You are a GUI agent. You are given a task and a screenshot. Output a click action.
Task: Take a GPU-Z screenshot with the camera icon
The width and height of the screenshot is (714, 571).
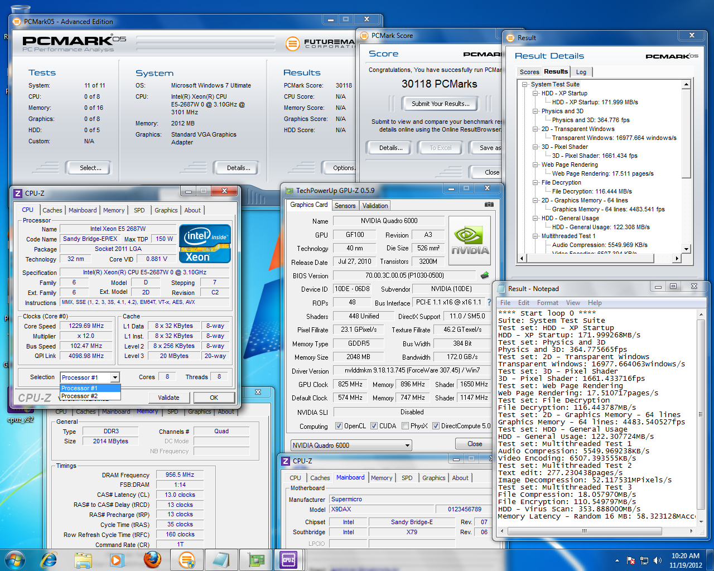tap(489, 205)
